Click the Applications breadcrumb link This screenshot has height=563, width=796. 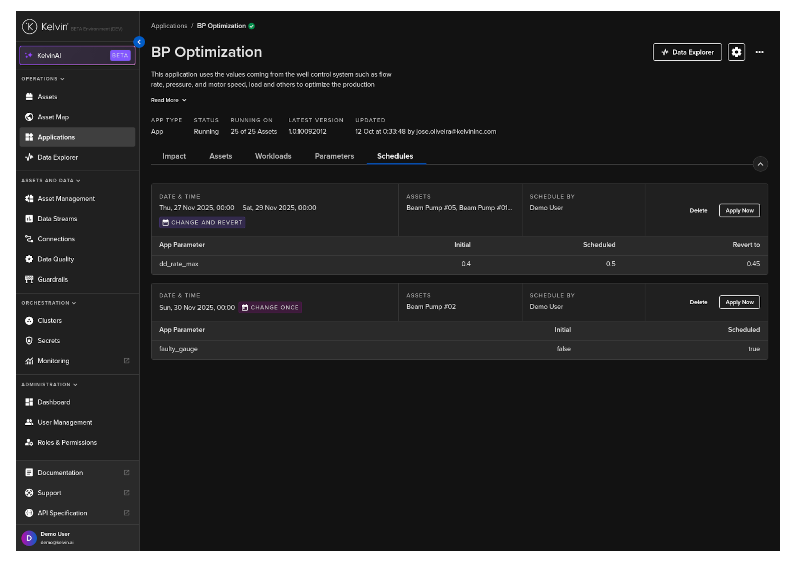point(169,26)
